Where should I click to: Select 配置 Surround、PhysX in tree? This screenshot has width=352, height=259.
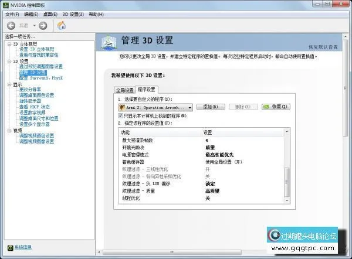[x=41, y=78]
